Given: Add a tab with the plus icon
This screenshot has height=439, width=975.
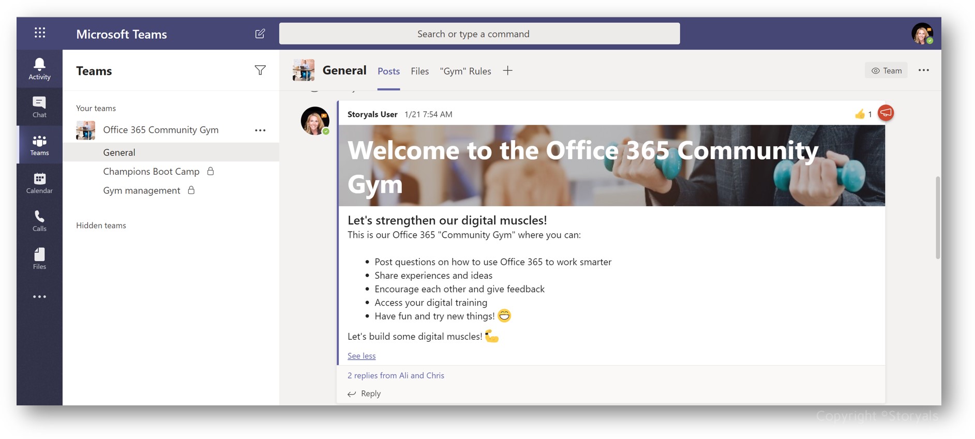Looking at the screenshot, I should click(507, 71).
